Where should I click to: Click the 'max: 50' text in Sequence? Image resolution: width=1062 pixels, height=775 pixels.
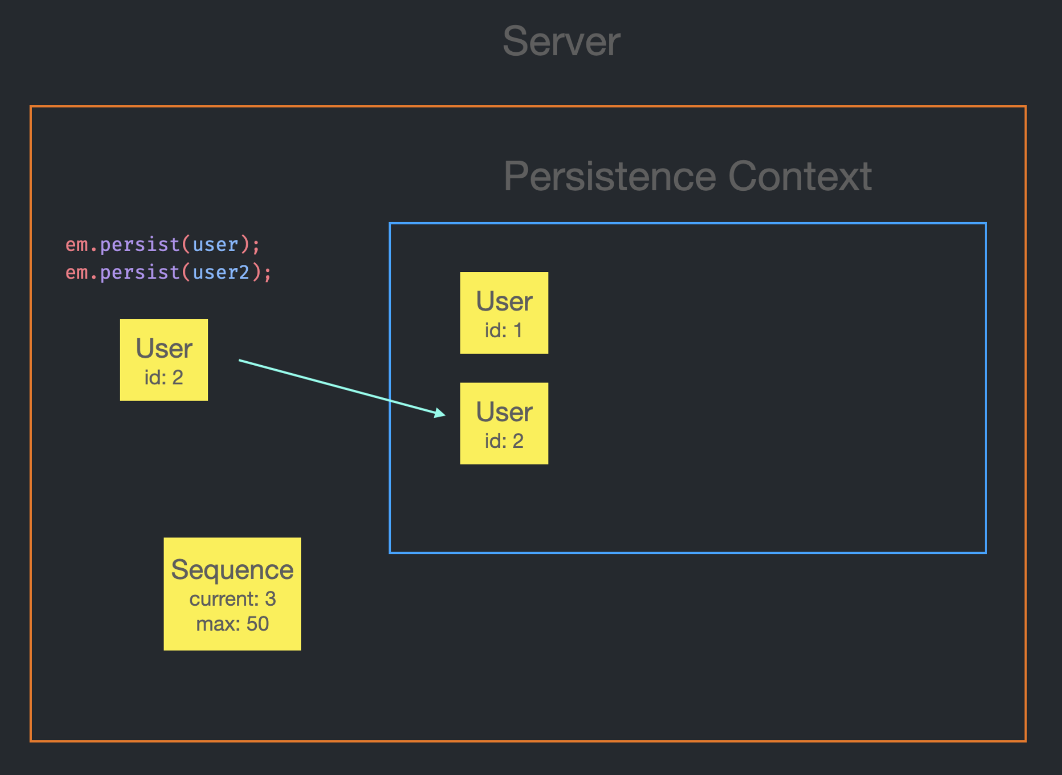point(232,624)
